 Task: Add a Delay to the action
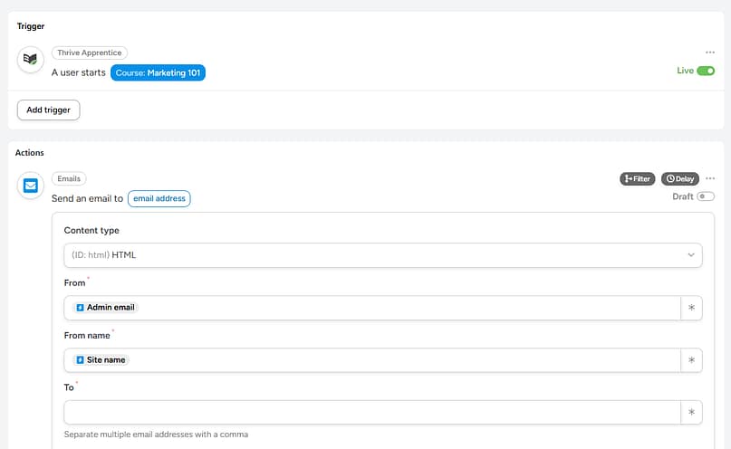tap(679, 179)
